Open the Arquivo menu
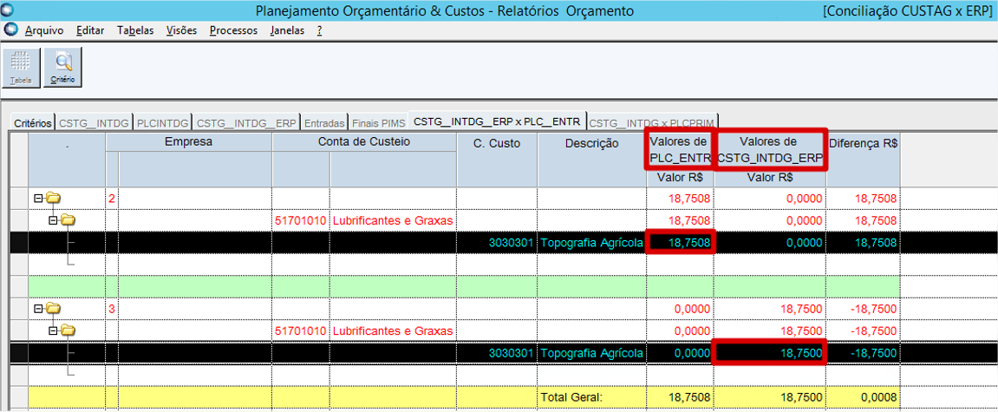The image size is (998, 412). 44,30
